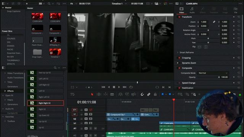Expand the Toolbox favorites item

[5, 121]
